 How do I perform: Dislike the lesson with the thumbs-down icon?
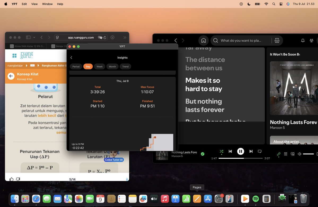point(18,179)
